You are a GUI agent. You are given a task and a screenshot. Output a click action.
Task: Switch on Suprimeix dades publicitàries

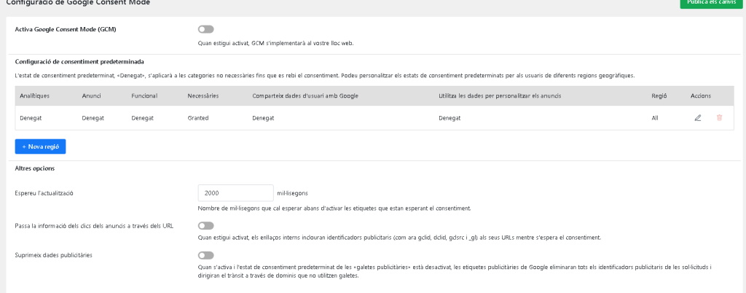pyautogui.click(x=205, y=256)
